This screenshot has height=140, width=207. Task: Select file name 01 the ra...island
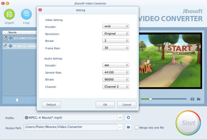click(24, 46)
